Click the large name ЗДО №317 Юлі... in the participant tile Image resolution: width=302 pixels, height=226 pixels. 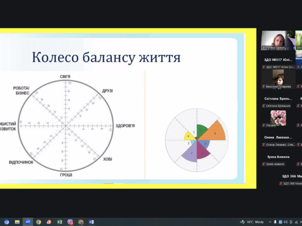(x=278, y=60)
